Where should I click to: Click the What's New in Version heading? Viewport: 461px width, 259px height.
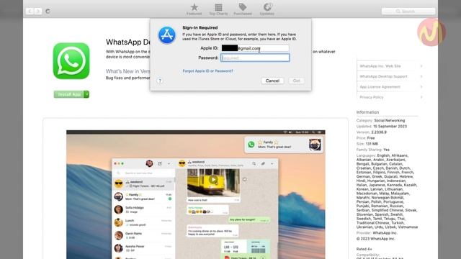128,71
